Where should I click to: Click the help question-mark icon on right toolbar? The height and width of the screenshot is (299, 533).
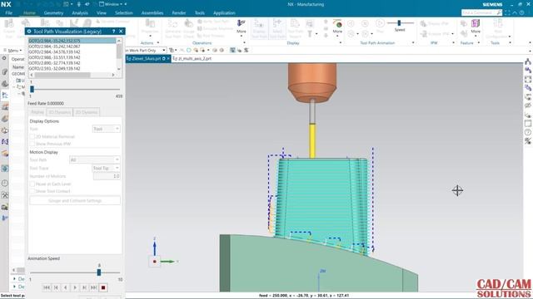(x=528, y=132)
